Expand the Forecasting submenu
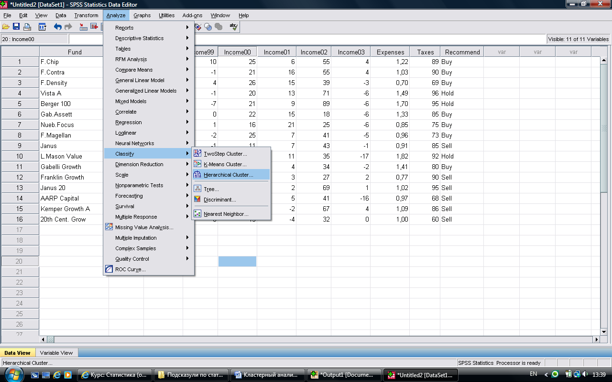The image size is (612, 382). point(149,196)
